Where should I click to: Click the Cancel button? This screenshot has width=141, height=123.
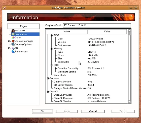93,111
